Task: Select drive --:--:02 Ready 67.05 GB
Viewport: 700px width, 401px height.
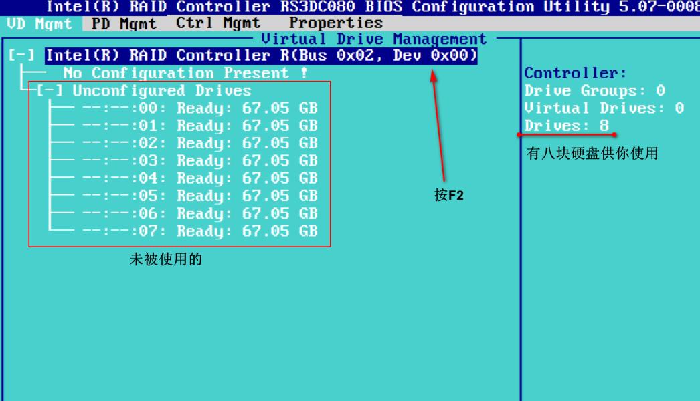Action: pos(200,143)
